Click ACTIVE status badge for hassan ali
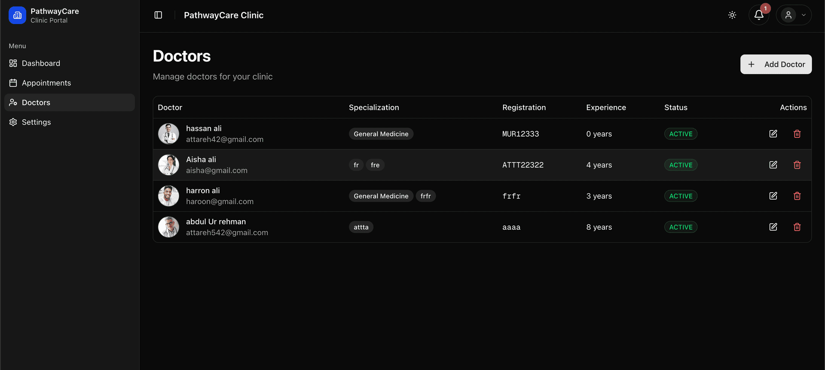The image size is (825, 370). point(681,134)
